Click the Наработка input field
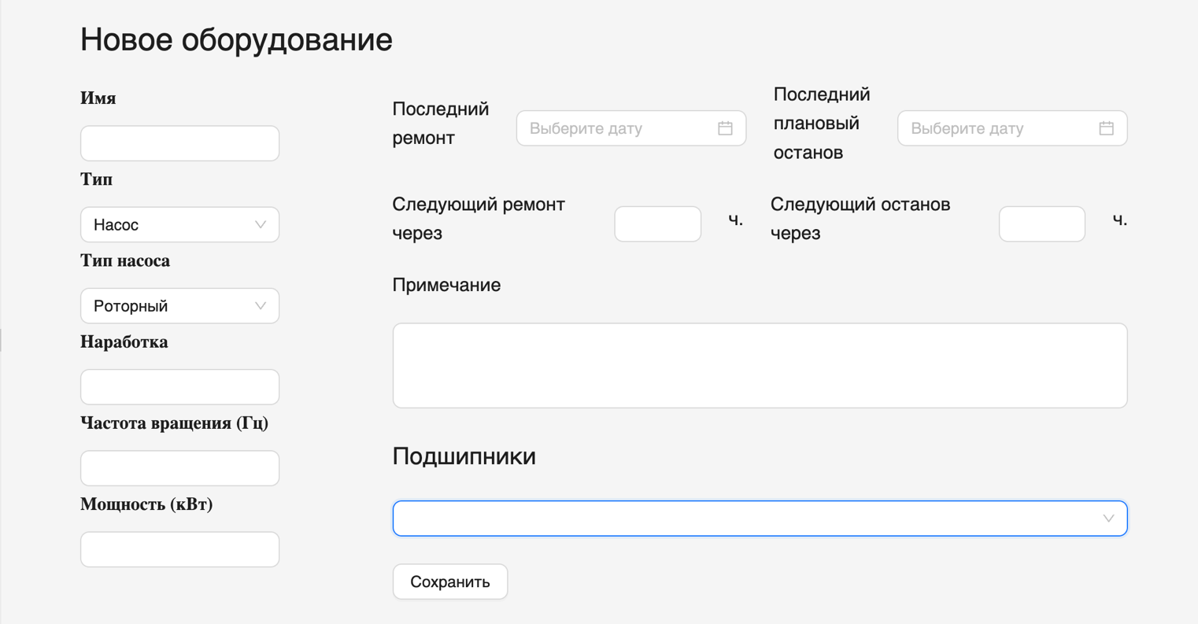Image resolution: width=1198 pixels, height=624 pixels. click(179, 386)
